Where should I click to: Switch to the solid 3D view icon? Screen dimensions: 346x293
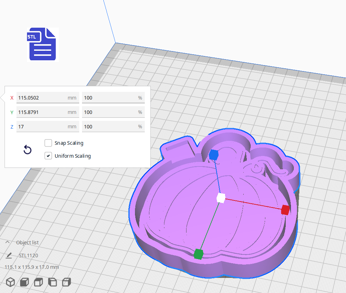[x=10, y=282]
